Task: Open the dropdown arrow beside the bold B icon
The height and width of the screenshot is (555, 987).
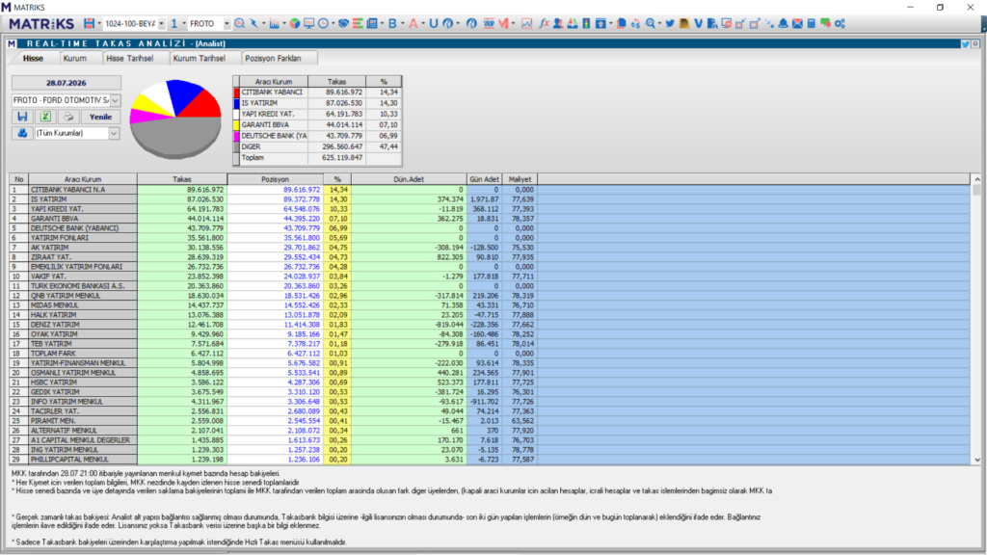Action: click(402, 23)
